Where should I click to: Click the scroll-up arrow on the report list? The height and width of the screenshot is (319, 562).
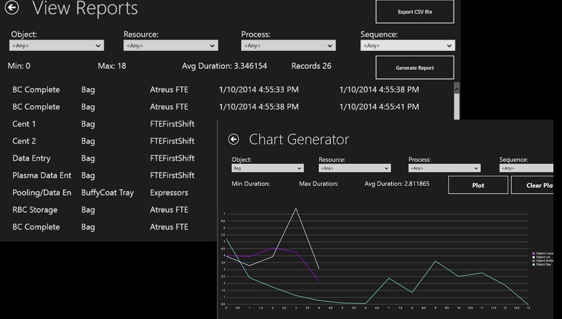pos(456,88)
